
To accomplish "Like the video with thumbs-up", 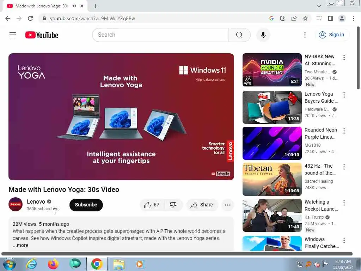I will [x=152, y=205].
